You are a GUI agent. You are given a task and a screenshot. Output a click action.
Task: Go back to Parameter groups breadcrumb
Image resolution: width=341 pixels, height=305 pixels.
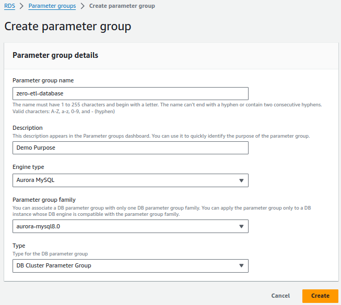tap(52, 6)
